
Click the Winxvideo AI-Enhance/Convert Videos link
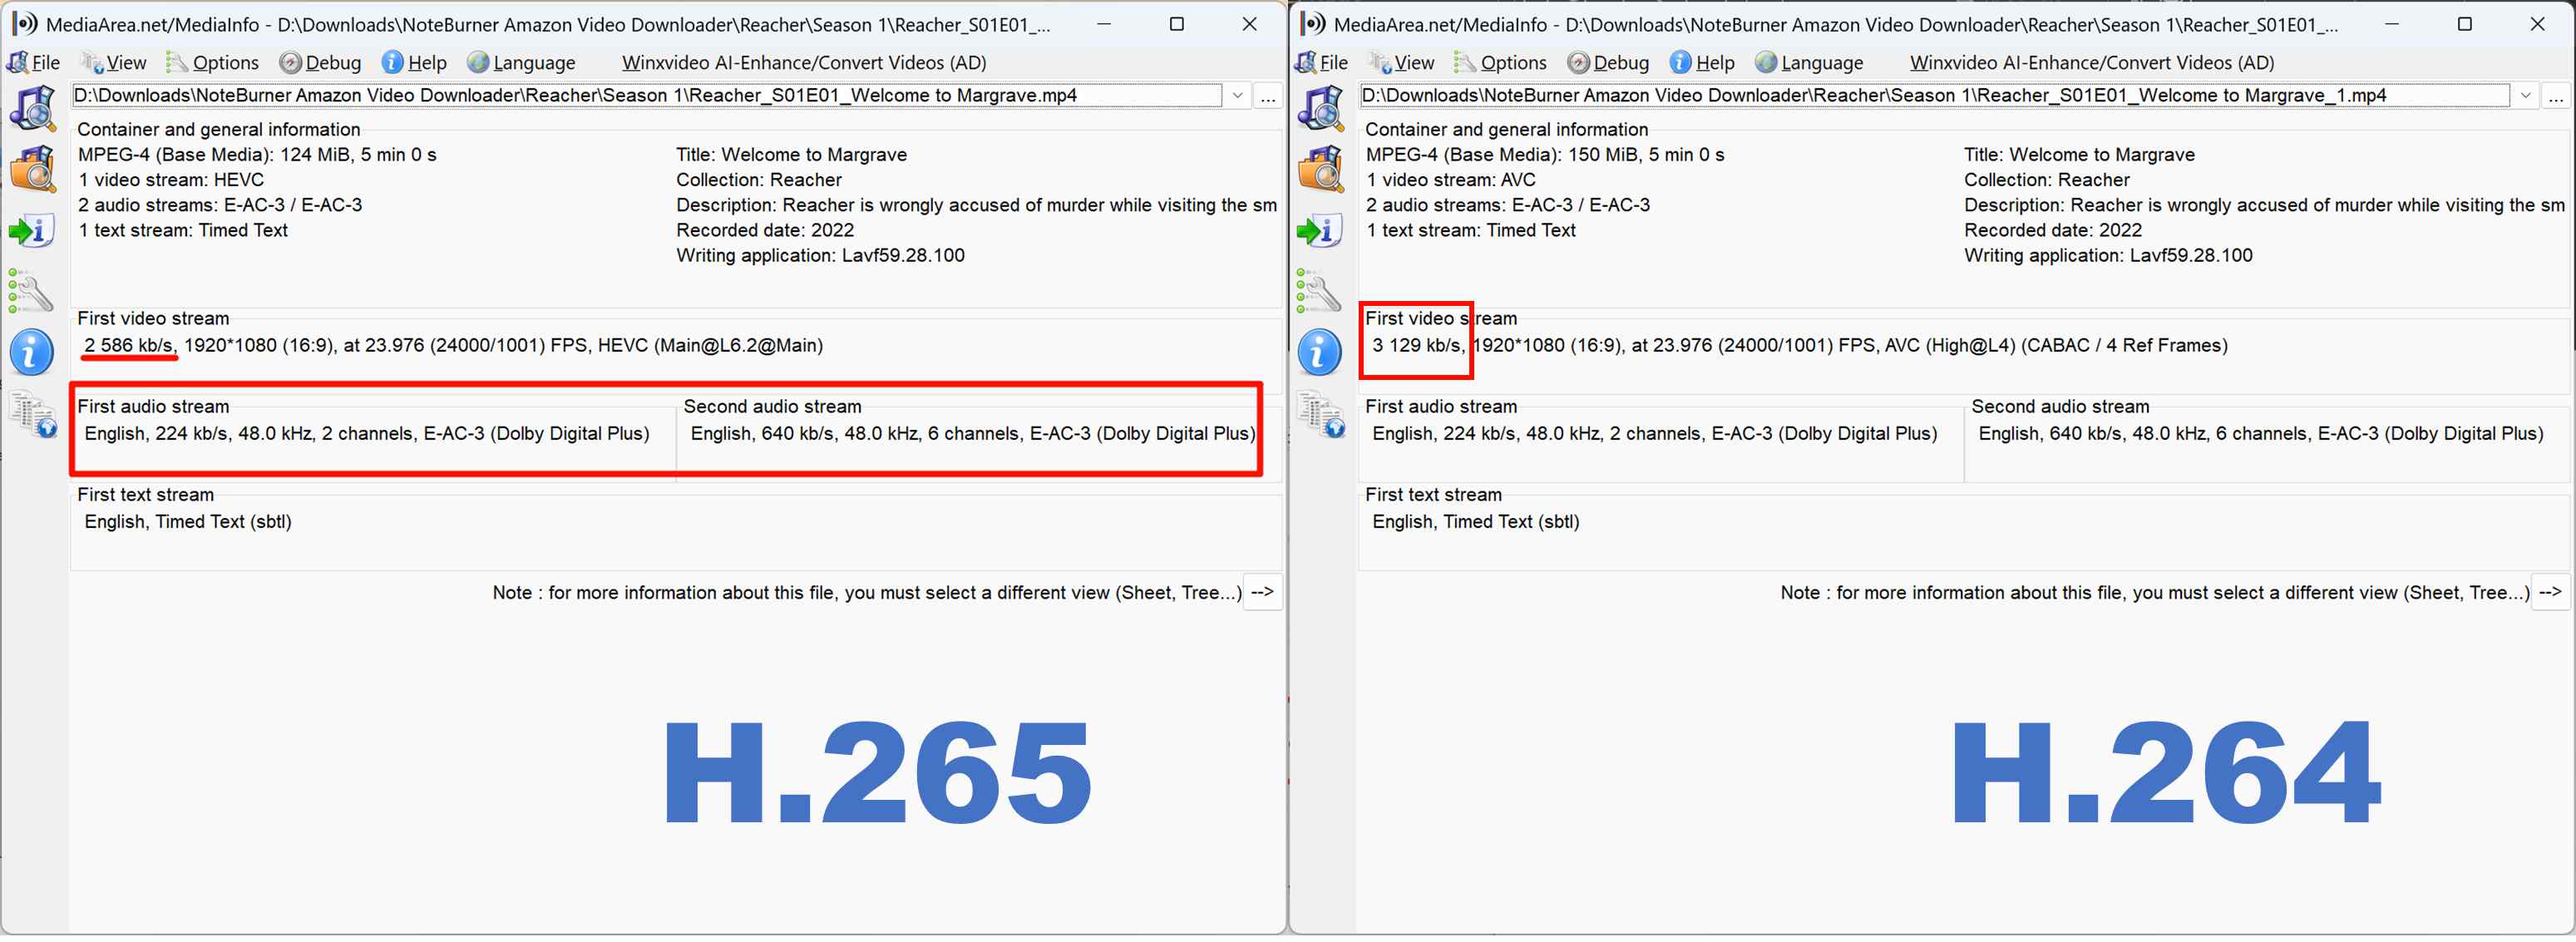[x=803, y=62]
